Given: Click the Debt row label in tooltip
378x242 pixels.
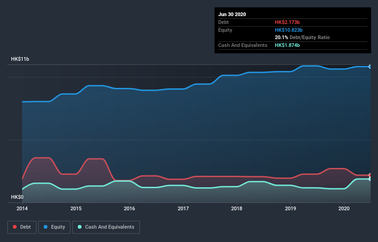Looking at the screenshot, I should pos(223,22).
